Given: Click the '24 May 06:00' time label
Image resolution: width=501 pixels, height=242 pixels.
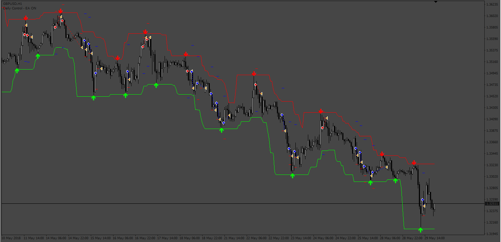Looking at the screenshot, I should click(x=324, y=239).
